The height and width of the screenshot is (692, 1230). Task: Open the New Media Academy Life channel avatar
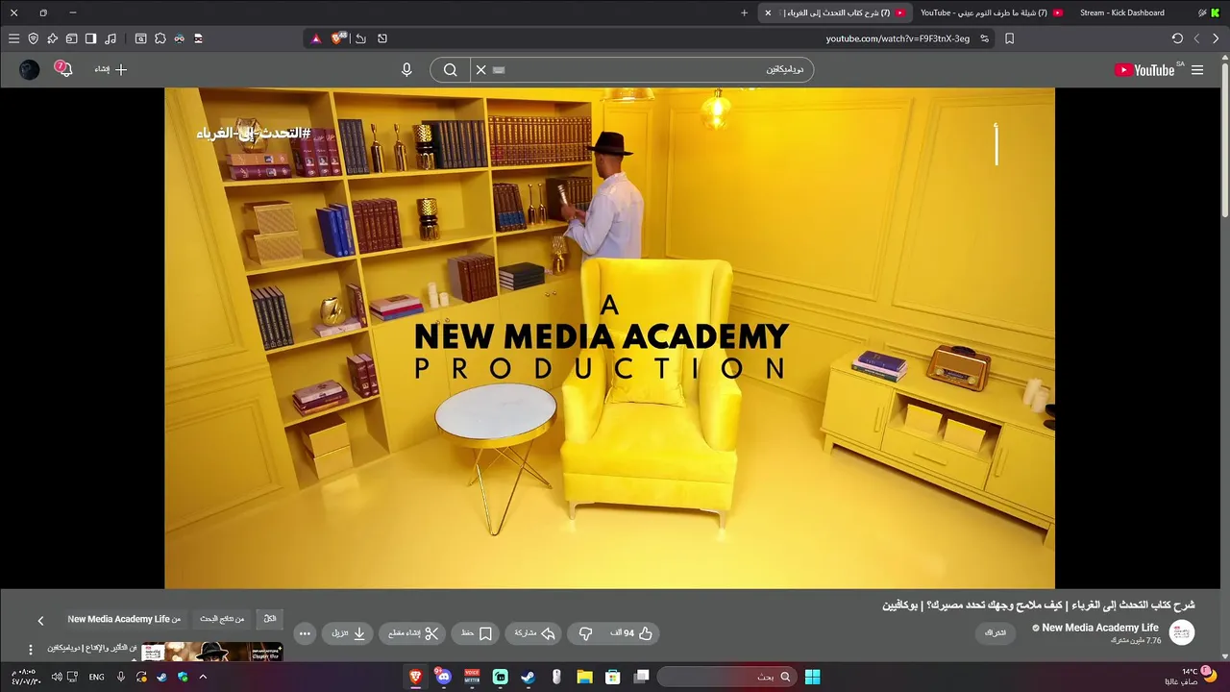1181,632
